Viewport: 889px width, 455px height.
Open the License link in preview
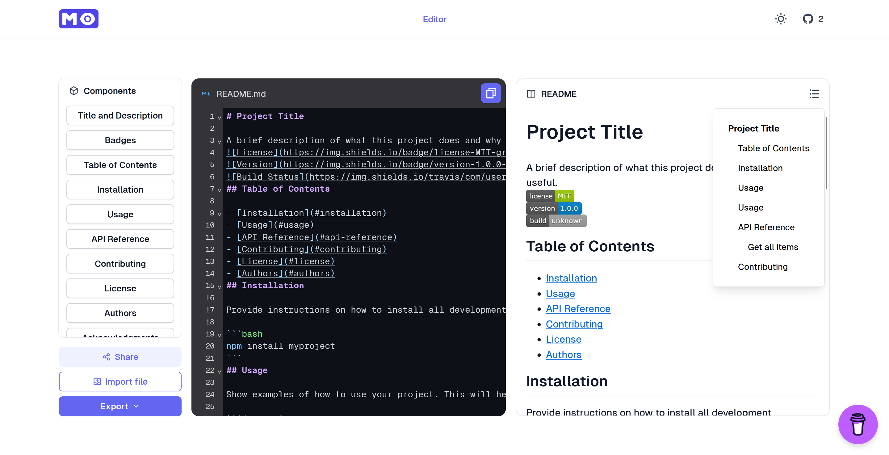[563, 340]
